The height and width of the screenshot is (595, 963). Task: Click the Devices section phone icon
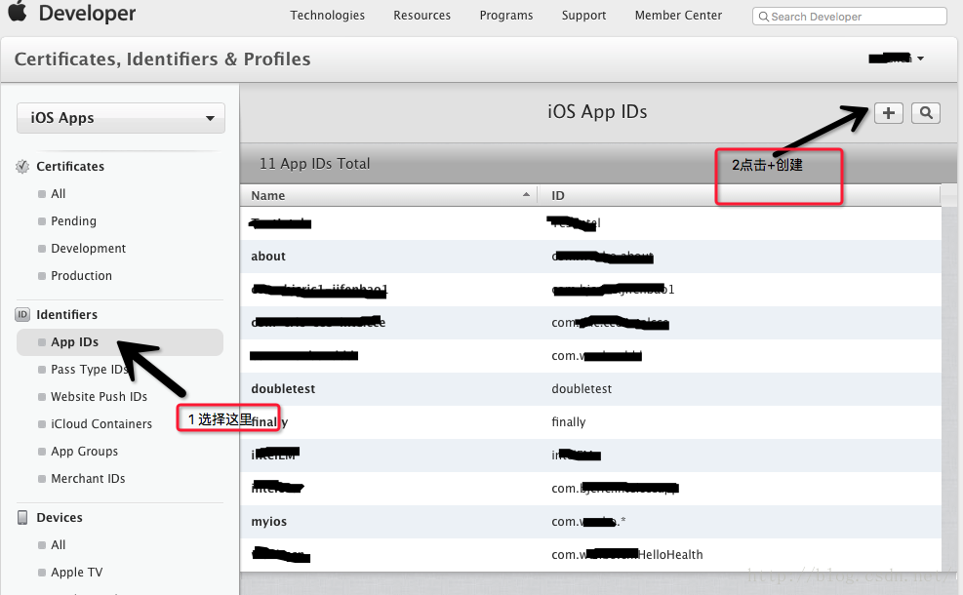coord(22,518)
